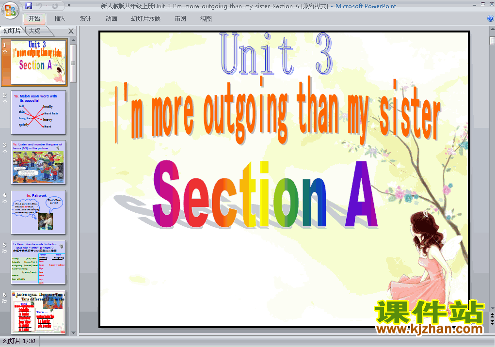Click the animation star icon beside slide 1
Screen dimensions: 495x347
[4, 52]
